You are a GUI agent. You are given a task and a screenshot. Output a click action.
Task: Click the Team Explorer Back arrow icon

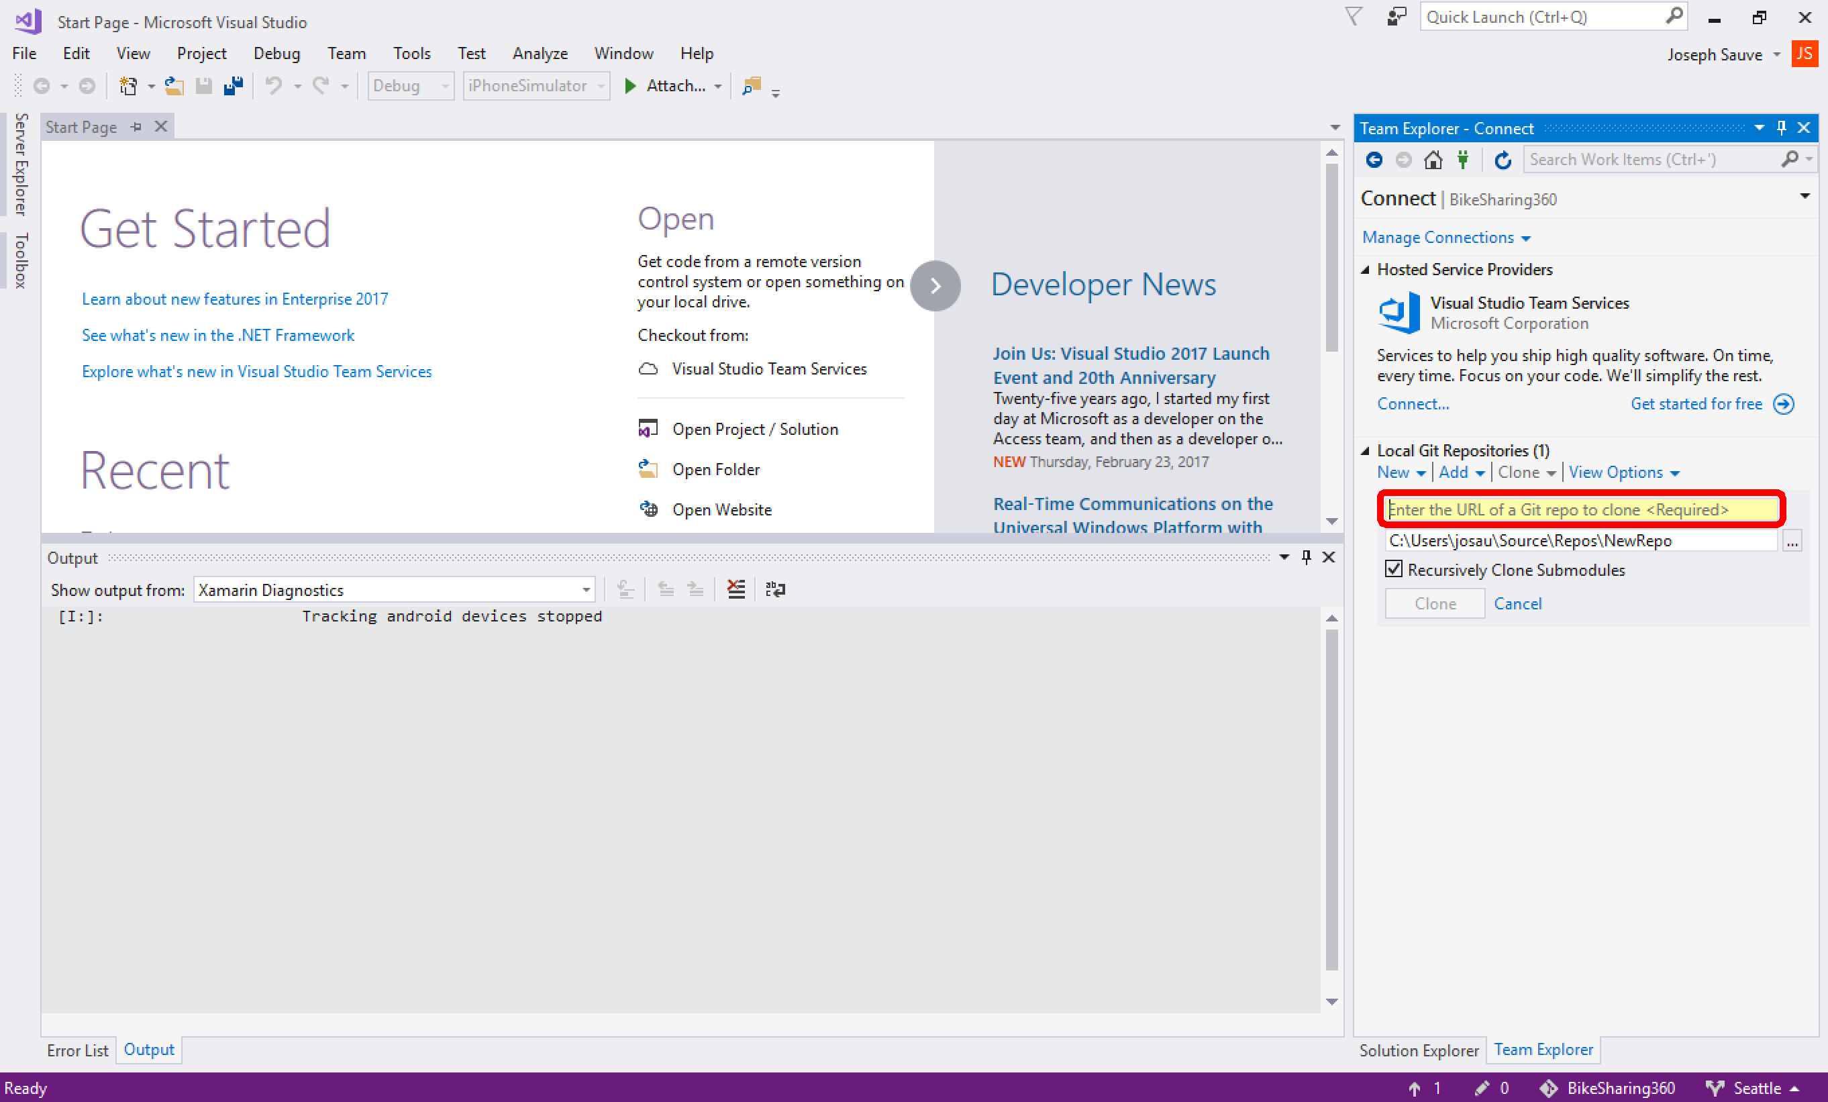(1374, 160)
